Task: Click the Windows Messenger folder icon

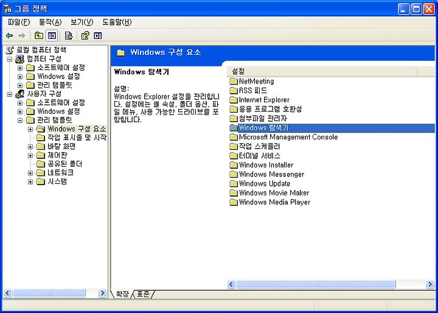Action: [x=234, y=174]
